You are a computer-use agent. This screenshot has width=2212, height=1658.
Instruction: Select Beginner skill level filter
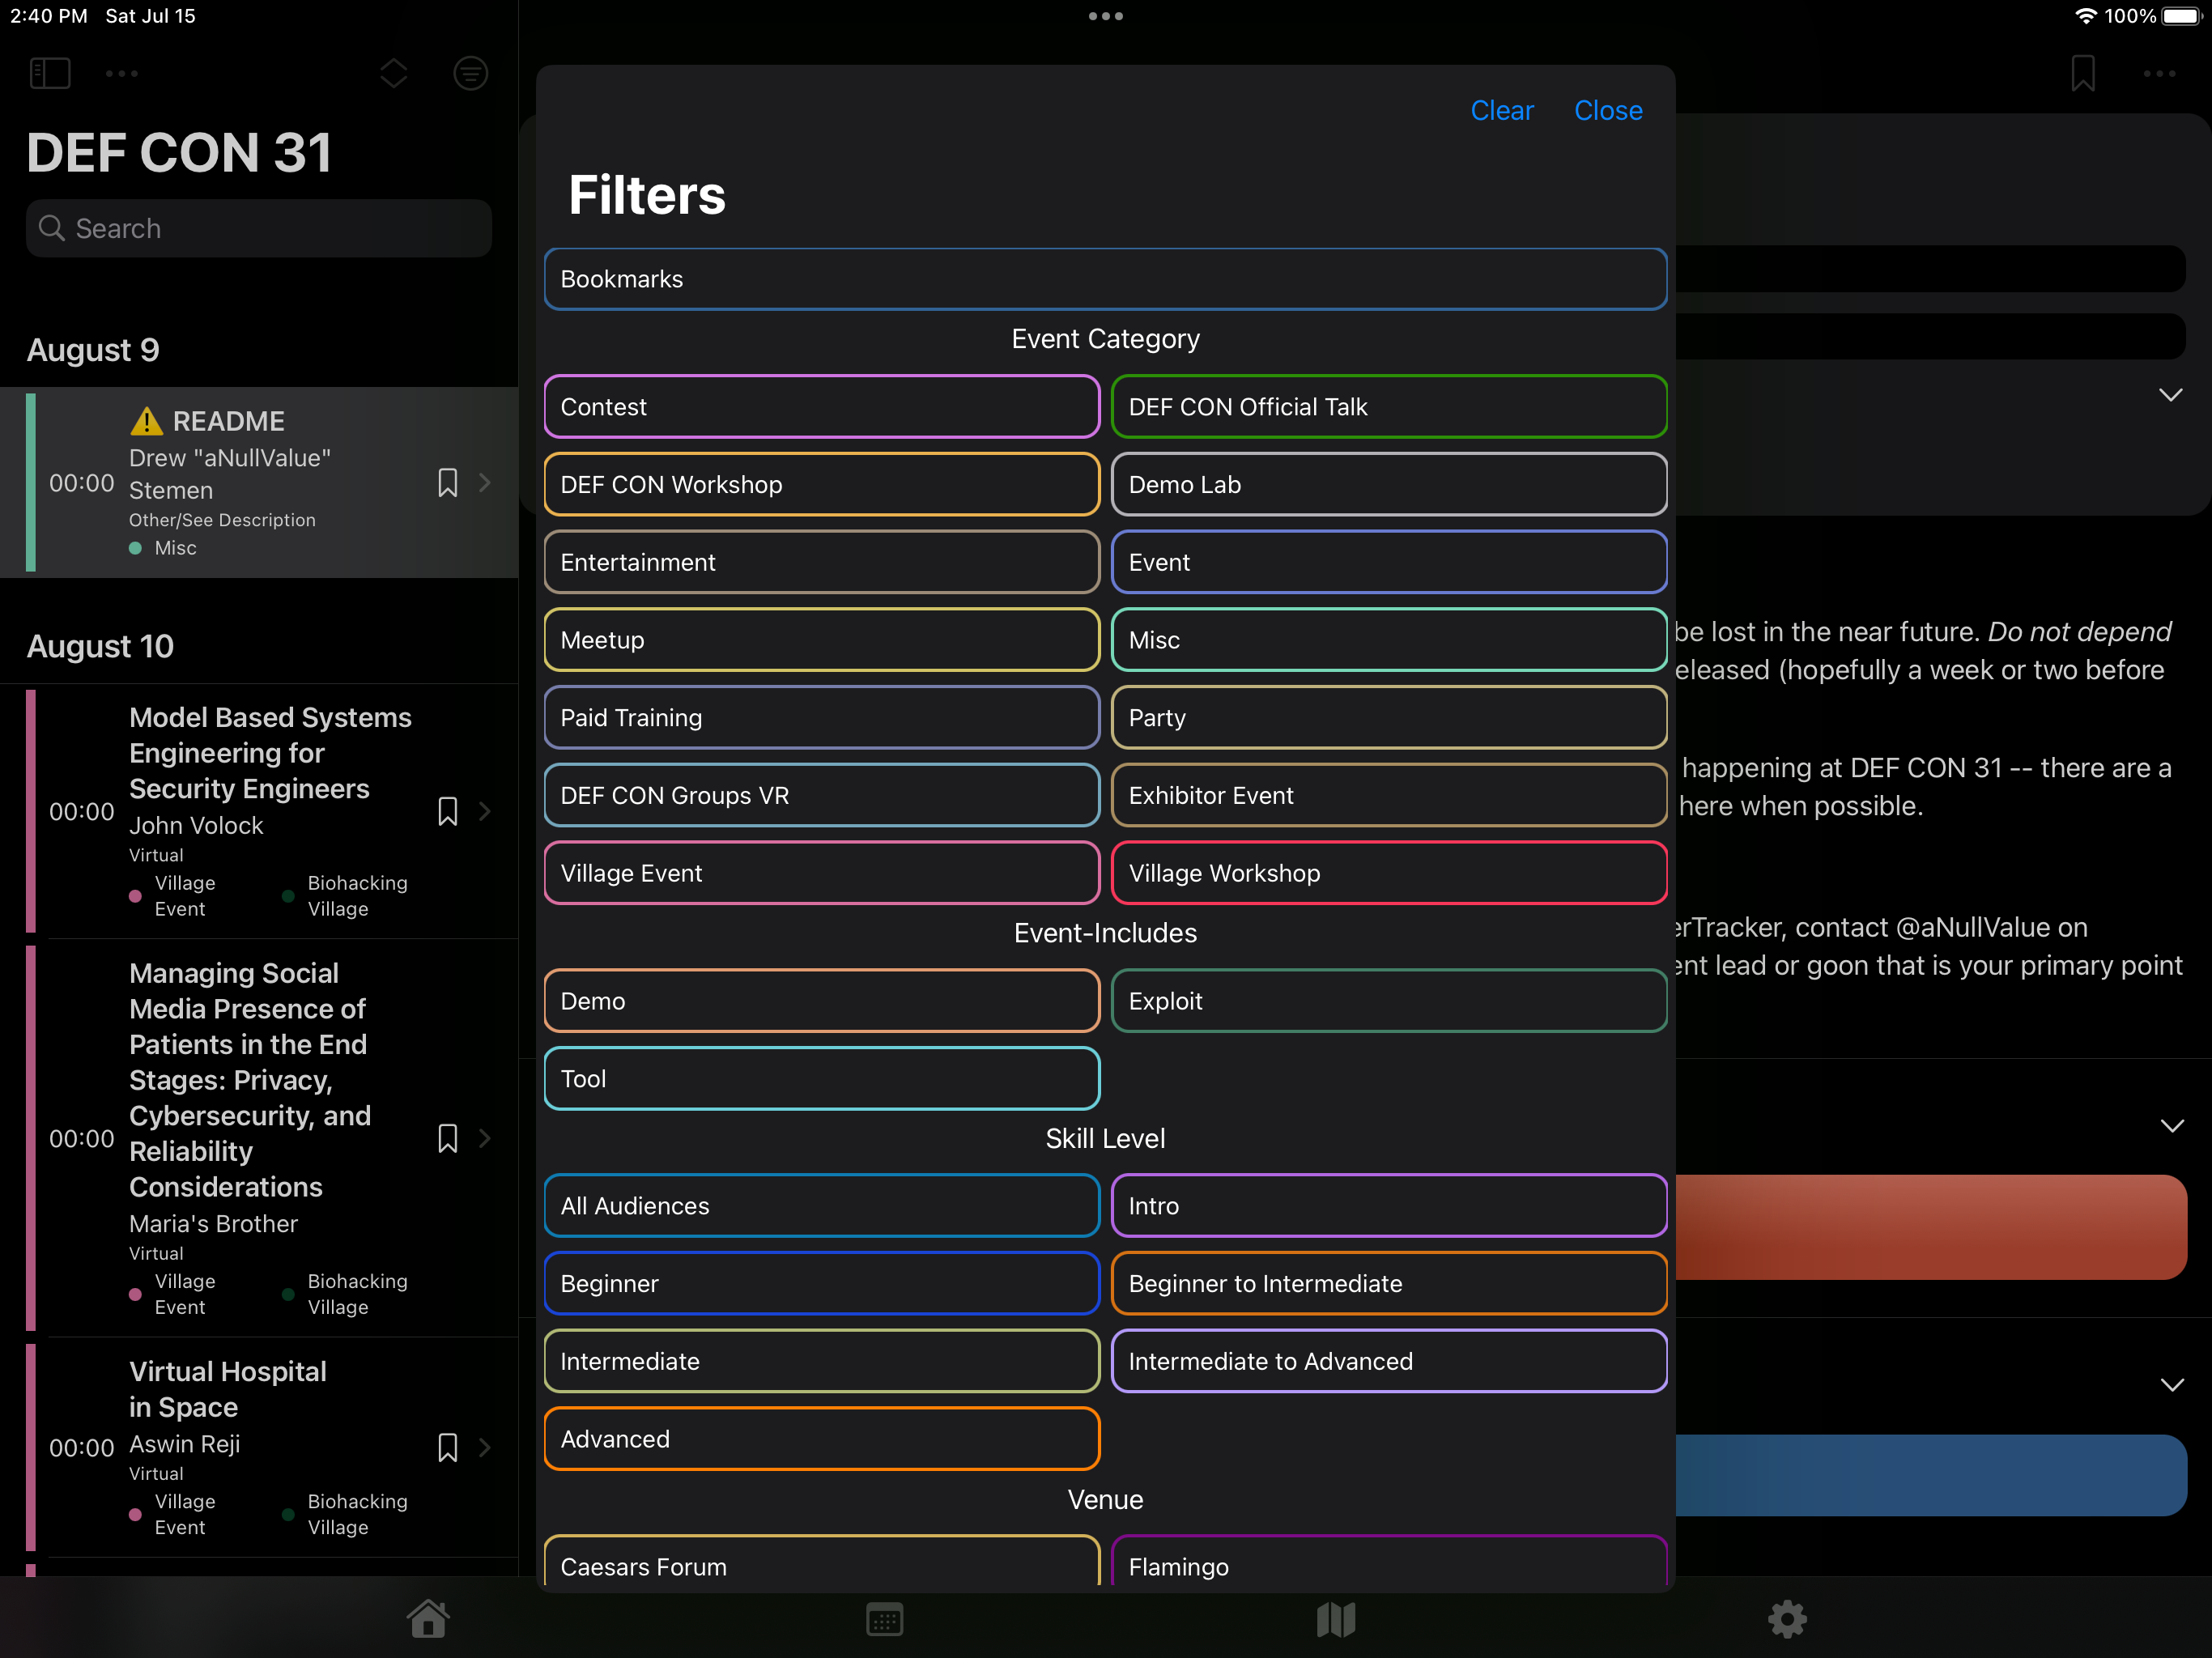pyautogui.click(x=822, y=1283)
